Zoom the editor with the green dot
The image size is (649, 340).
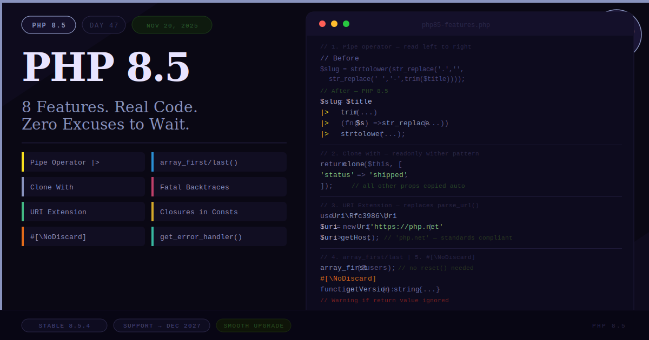346,24
